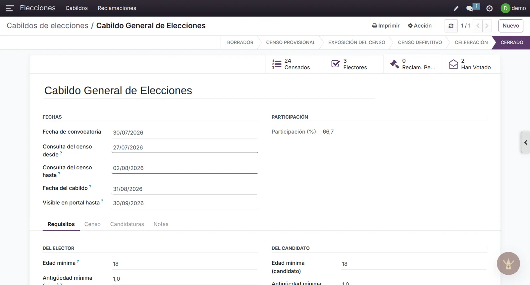Open the demo user avatar menu
The image size is (530, 285).
pyautogui.click(x=513, y=8)
